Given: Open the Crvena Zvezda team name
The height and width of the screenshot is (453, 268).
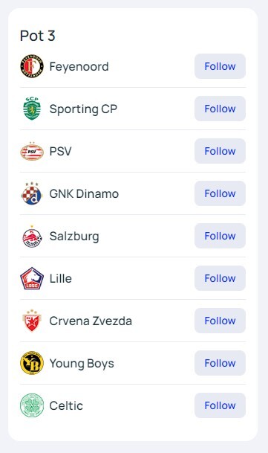Looking at the screenshot, I should point(91,321).
